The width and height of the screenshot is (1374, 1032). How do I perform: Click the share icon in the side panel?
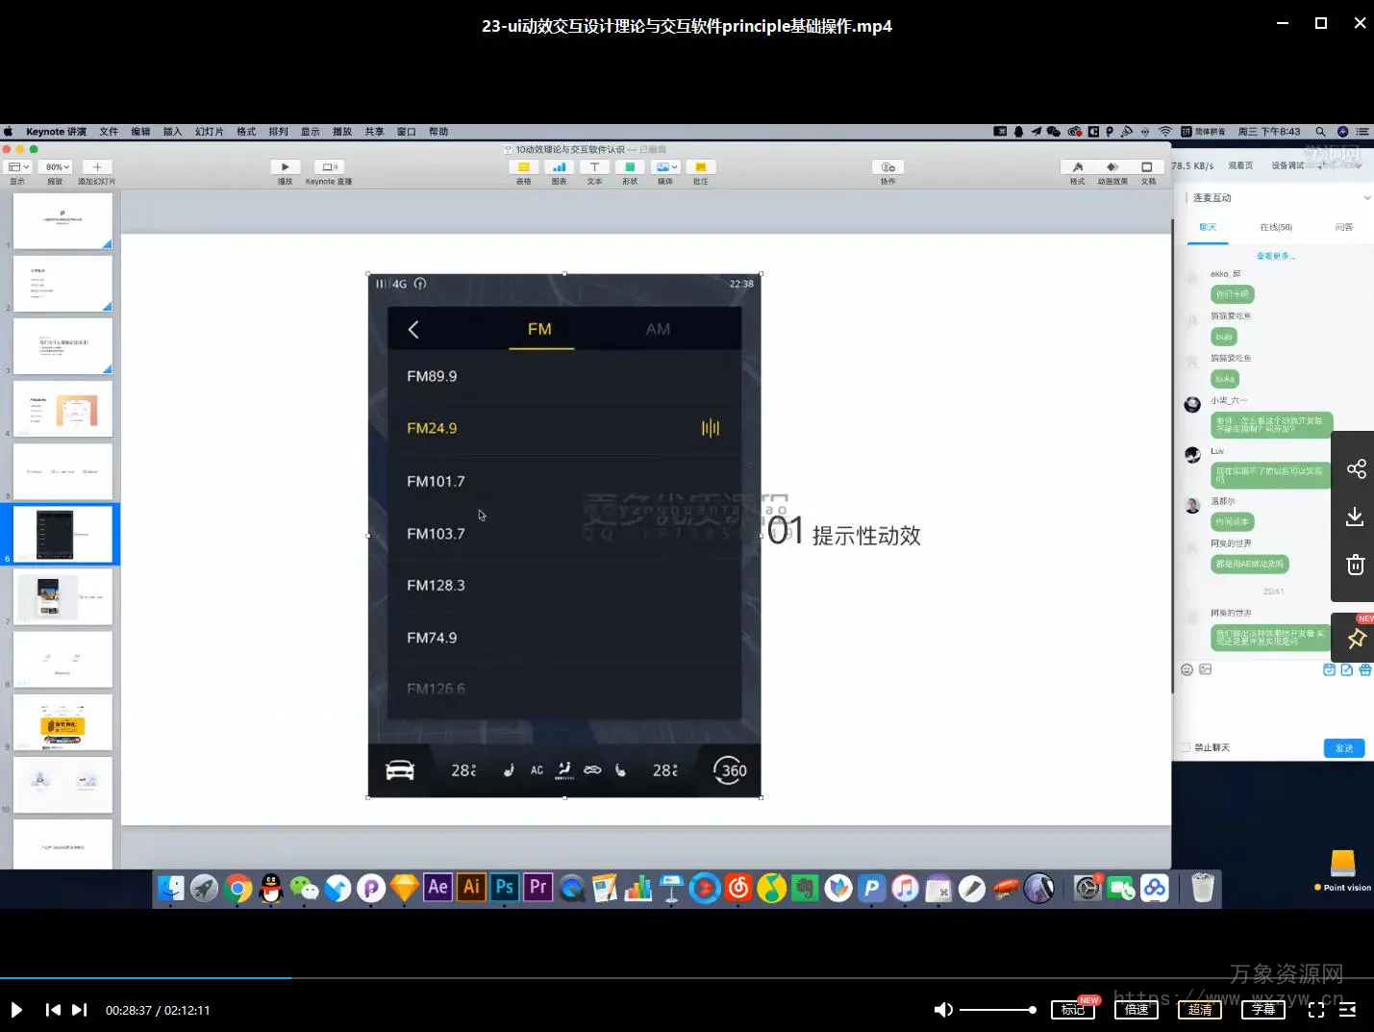coord(1356,468)
